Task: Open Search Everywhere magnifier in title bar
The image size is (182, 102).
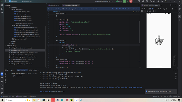Action: pyautogui.click(x=158, y=1)
